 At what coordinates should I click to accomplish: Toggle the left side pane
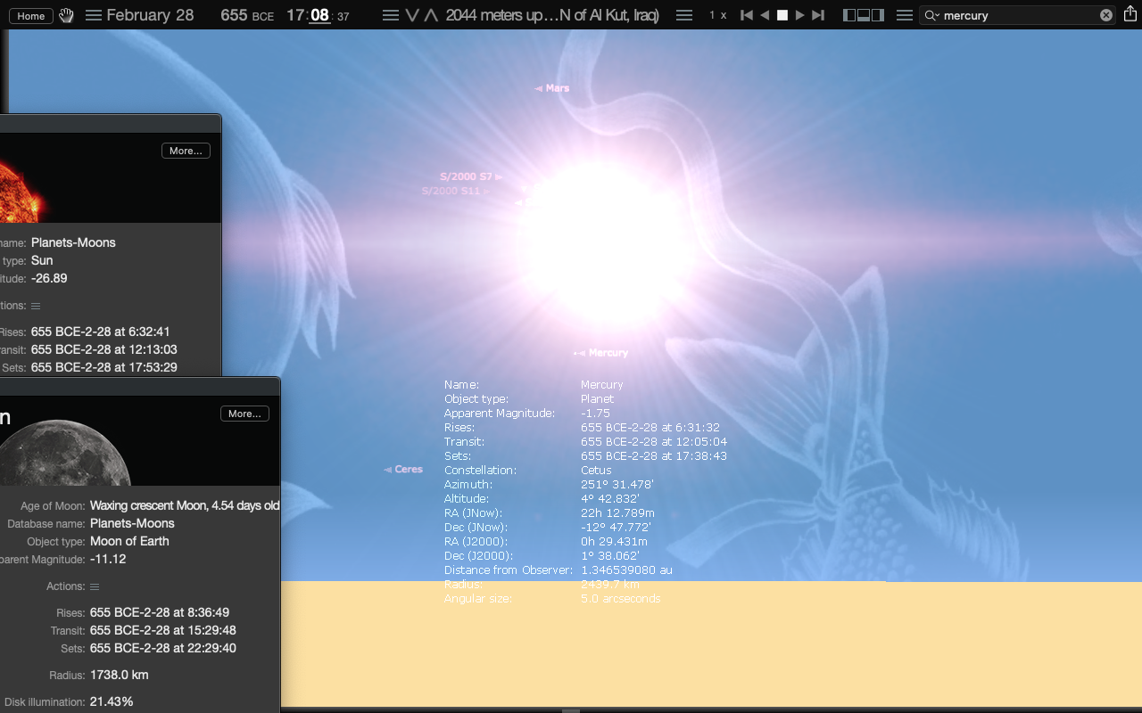[849, 15]
